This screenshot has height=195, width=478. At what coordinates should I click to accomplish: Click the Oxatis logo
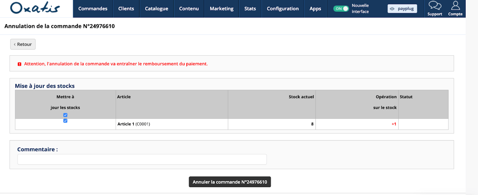point(35,8)
